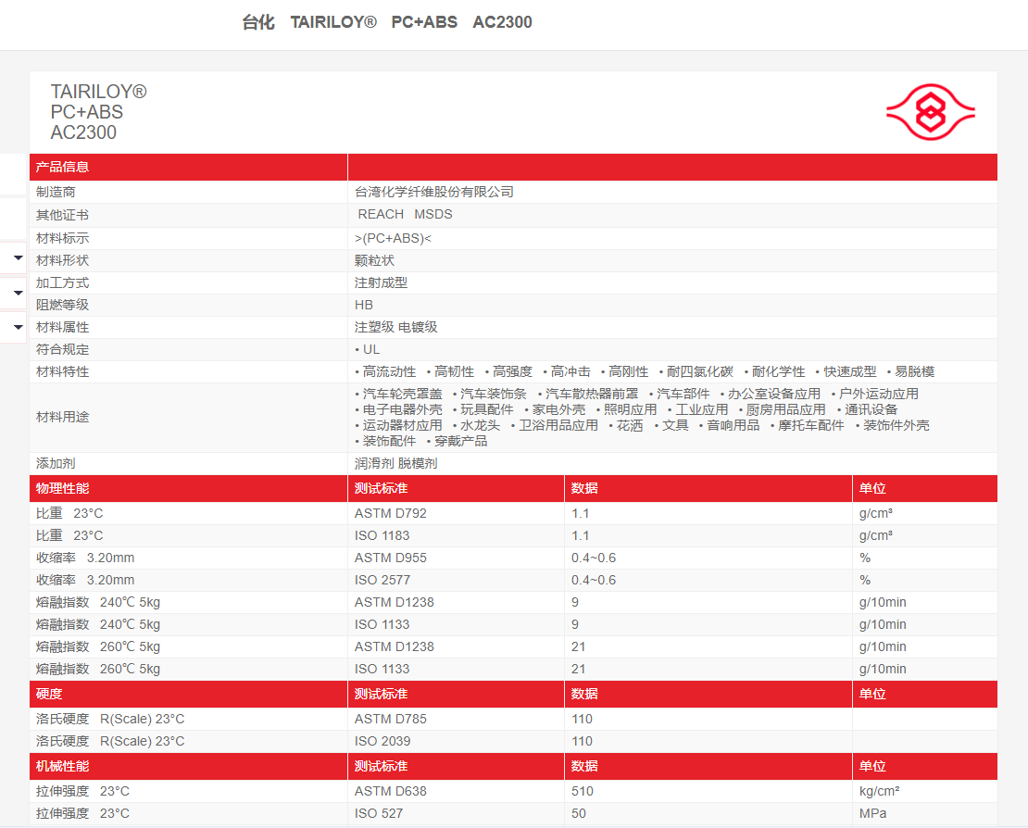Click the 制造商 row label
The width and height of the screenshot is (1028, 828).
(x=56, y=192)
